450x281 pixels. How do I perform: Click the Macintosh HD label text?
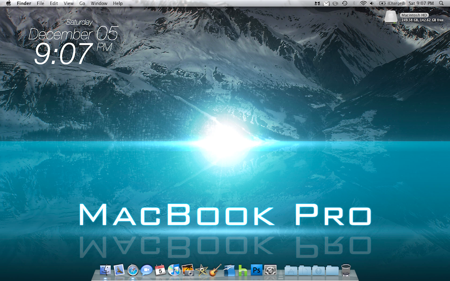(414, 15)
